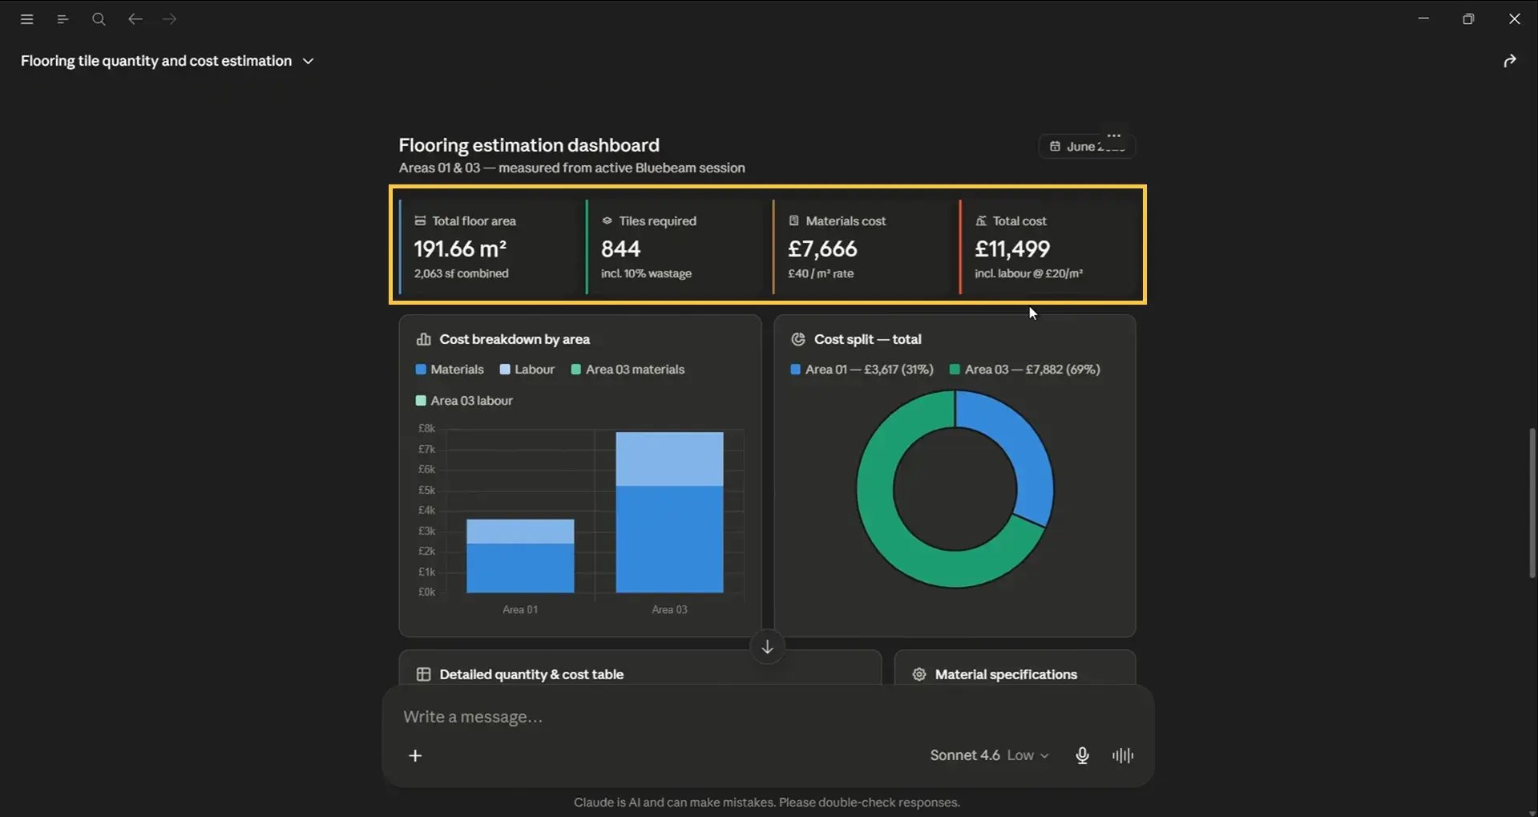Open the three-dot options on the dashboard
Screen dimensions: 1538x817
(1114, 135)
